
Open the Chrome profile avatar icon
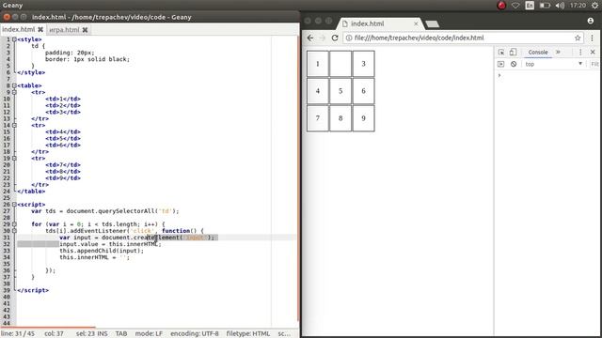[x=591, y=21]
